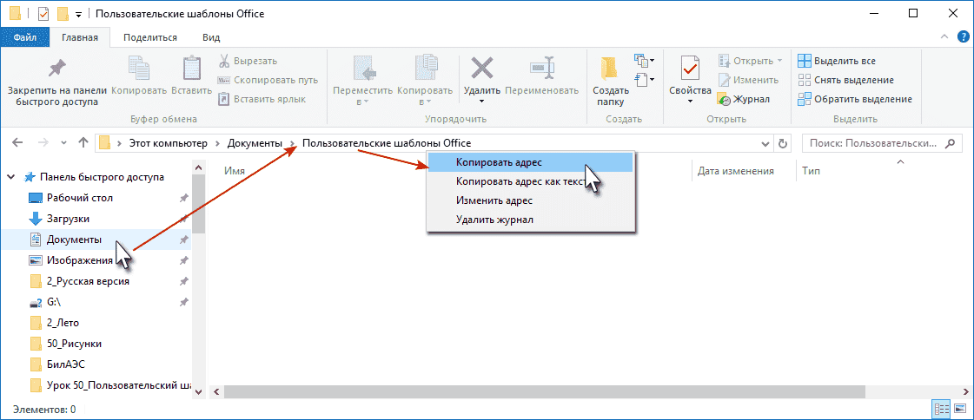Open the new item dropdown in Создать group
The height and width of the screenshot is (420, 974).
(644, 61)
